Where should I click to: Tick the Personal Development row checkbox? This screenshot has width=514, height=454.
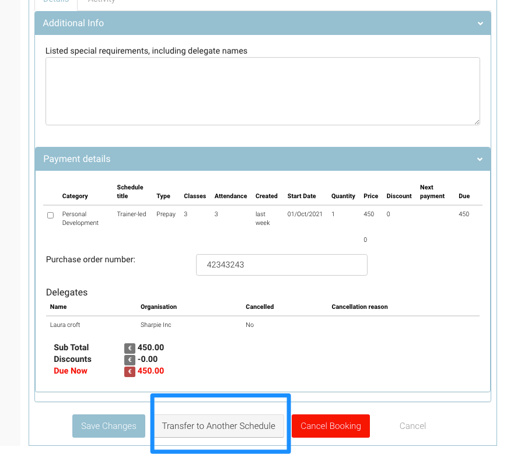[x=50, y=215]
